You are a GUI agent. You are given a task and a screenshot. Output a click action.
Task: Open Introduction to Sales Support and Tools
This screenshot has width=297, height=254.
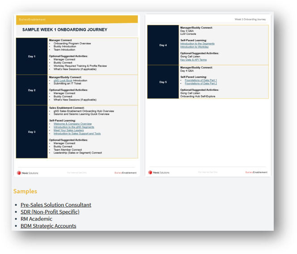click(77, 134)
